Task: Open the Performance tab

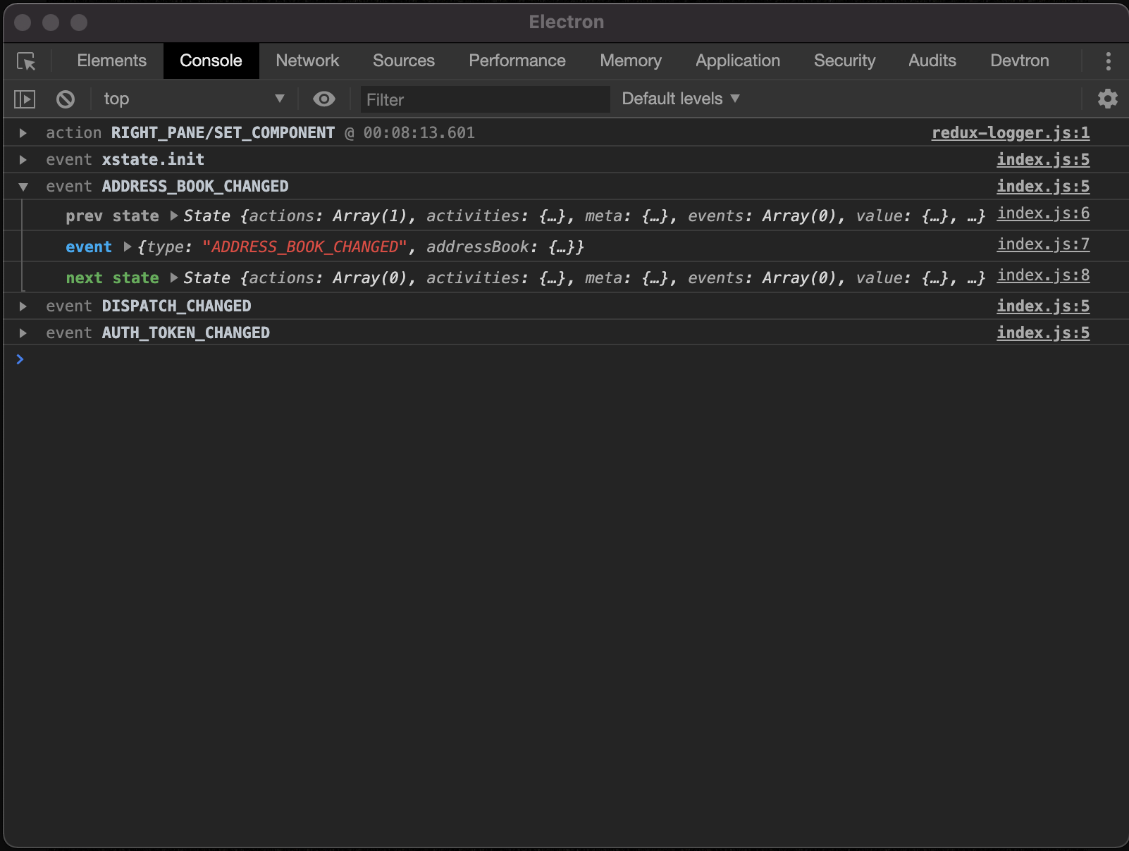Action: click(x=517, y=61)
